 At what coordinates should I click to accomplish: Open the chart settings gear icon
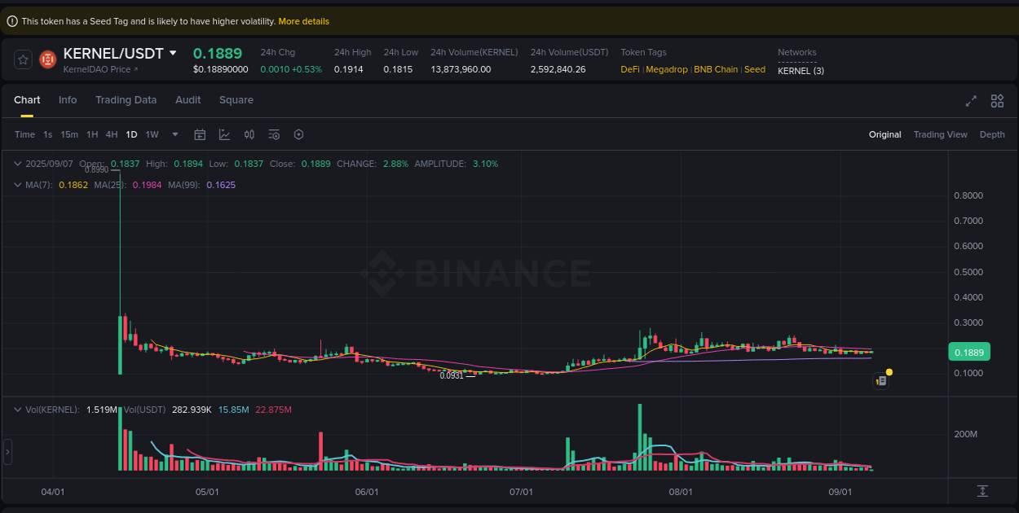pyautogui.click(x=298, y=134)
